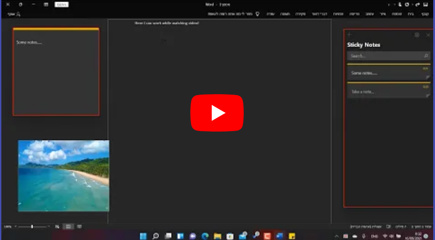
Task: Open the Windows Start menu
Action: coord(143,236)
